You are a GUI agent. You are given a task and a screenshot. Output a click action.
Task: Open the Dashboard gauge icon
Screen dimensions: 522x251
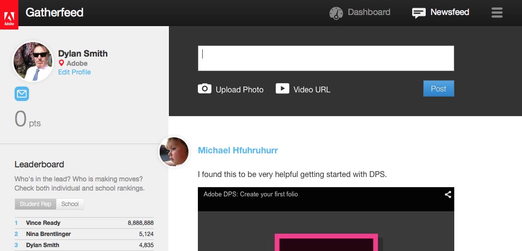pyautogui.click(x=336, y=13)
